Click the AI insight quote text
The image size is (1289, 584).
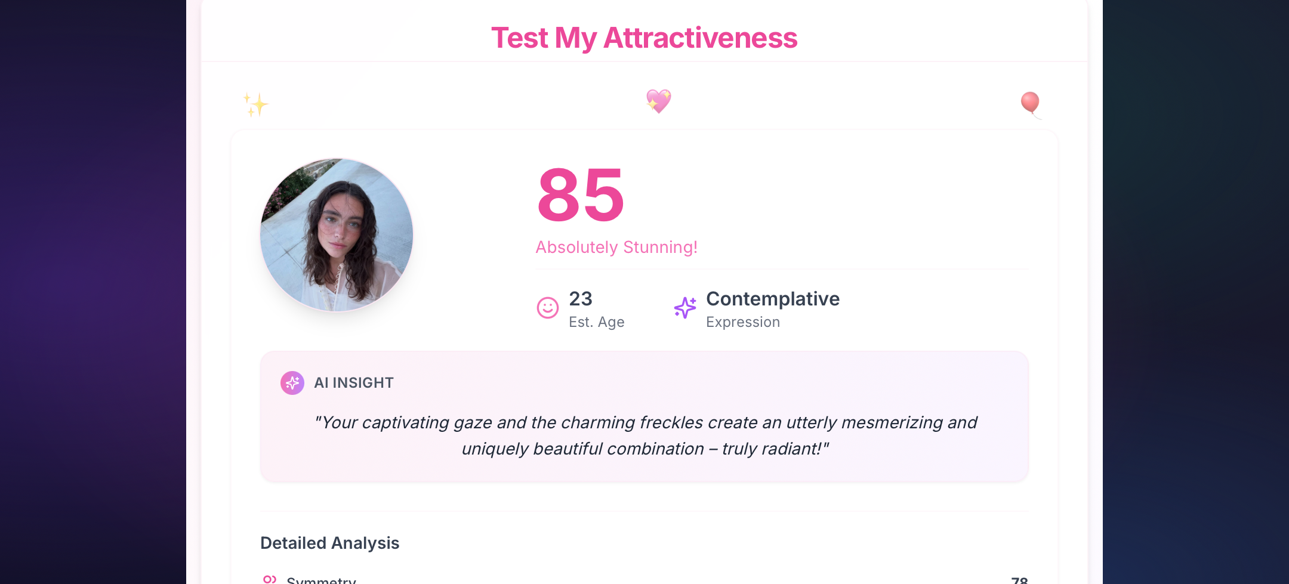pyautogui.click(x=645, y=435)
